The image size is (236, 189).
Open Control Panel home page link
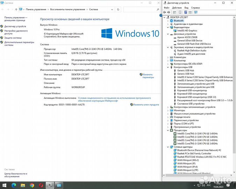(16, 19)
